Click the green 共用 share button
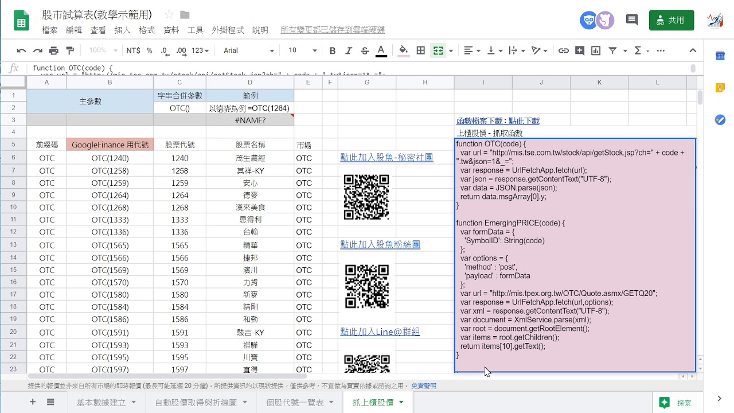Viewport: 734px width, 413px height. [x=671, y=20]
